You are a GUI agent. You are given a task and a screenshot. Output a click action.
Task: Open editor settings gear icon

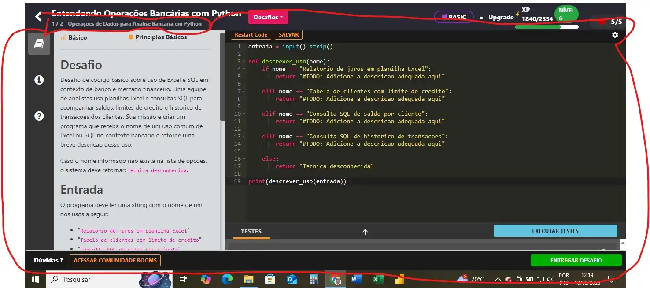(615, 35)
